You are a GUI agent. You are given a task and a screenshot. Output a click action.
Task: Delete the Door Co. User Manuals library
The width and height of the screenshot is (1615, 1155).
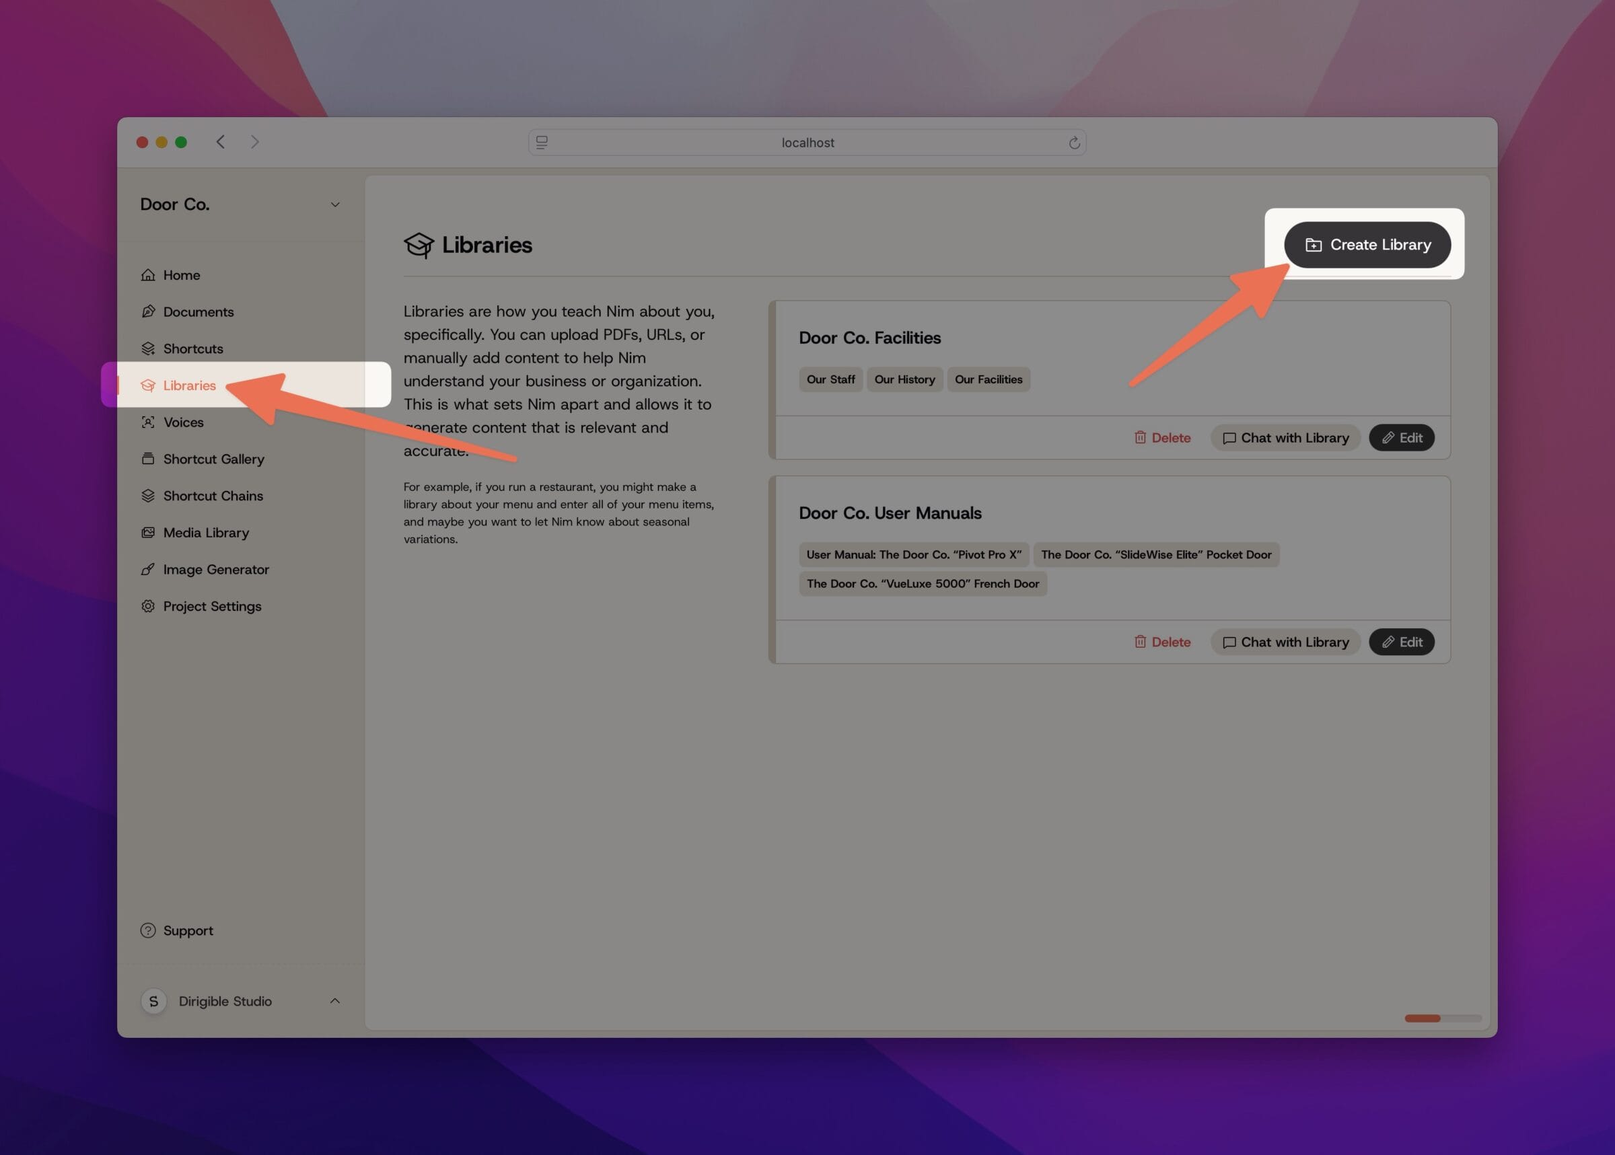point(1163,641)
